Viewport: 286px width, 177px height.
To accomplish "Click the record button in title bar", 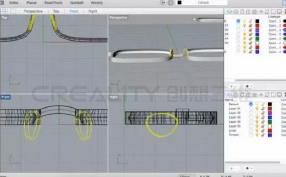I will pyautogui.click(x=163, y=2).
